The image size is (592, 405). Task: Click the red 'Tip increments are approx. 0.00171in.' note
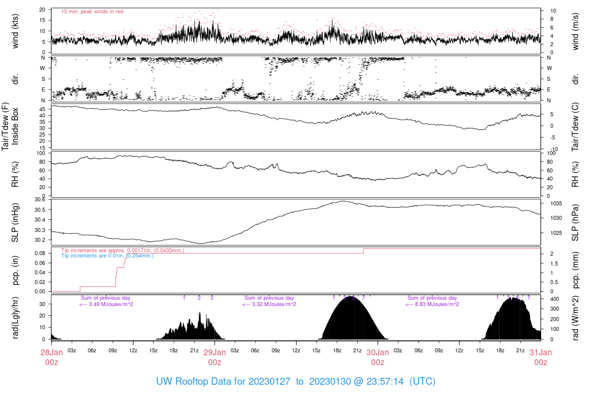coord(123,251)
